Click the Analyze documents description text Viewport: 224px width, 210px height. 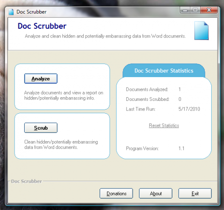(64, 95)
